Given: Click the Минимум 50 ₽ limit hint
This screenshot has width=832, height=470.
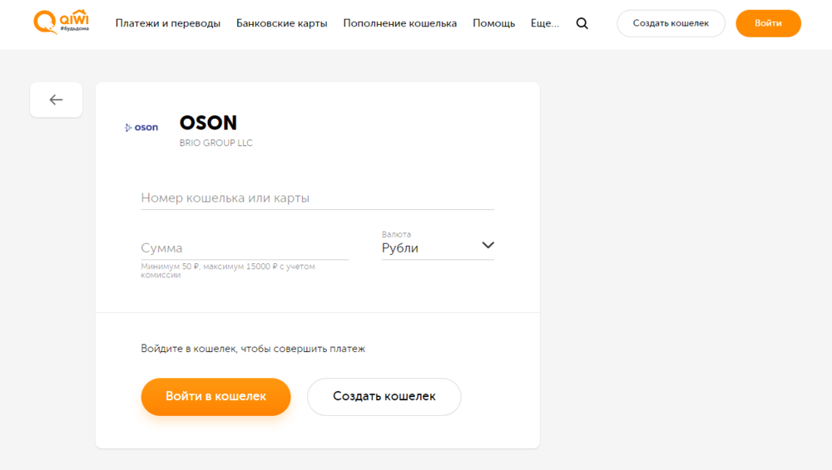Looking at the screenshot, I should coord(233,270).
